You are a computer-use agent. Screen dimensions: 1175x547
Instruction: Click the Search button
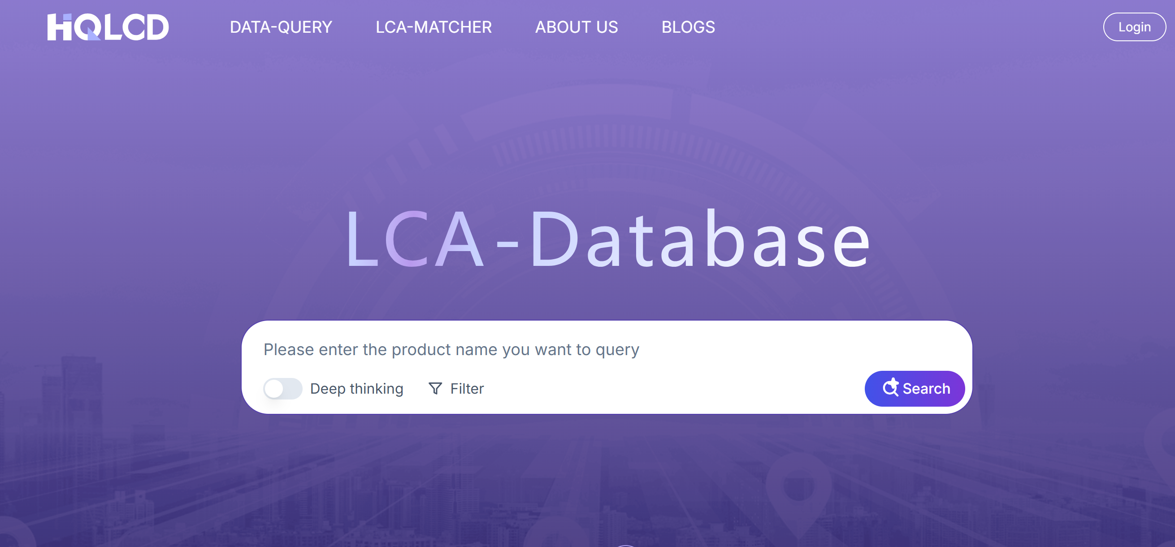(x=914, y=389)
